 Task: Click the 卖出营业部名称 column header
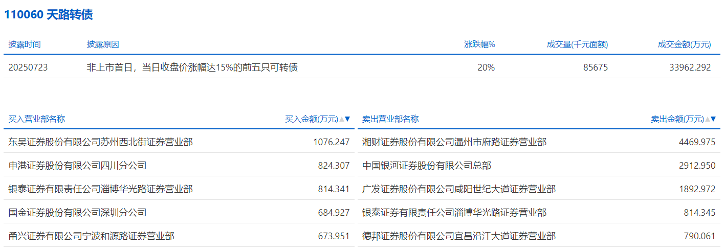(x=390, y=119)
